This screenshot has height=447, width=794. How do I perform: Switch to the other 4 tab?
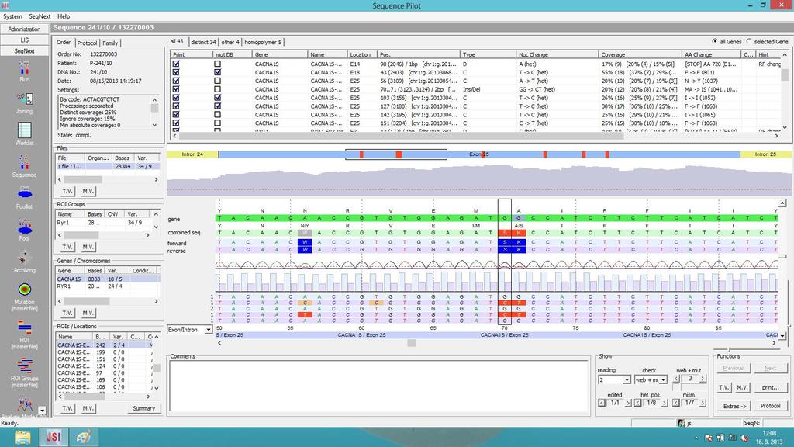coord(230,42)
